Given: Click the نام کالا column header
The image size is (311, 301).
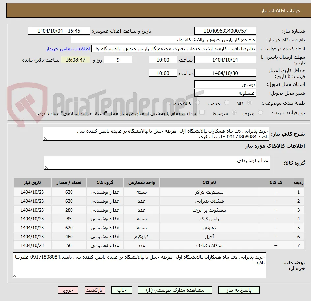Looking at the screenshot, I should coord(209,182).
